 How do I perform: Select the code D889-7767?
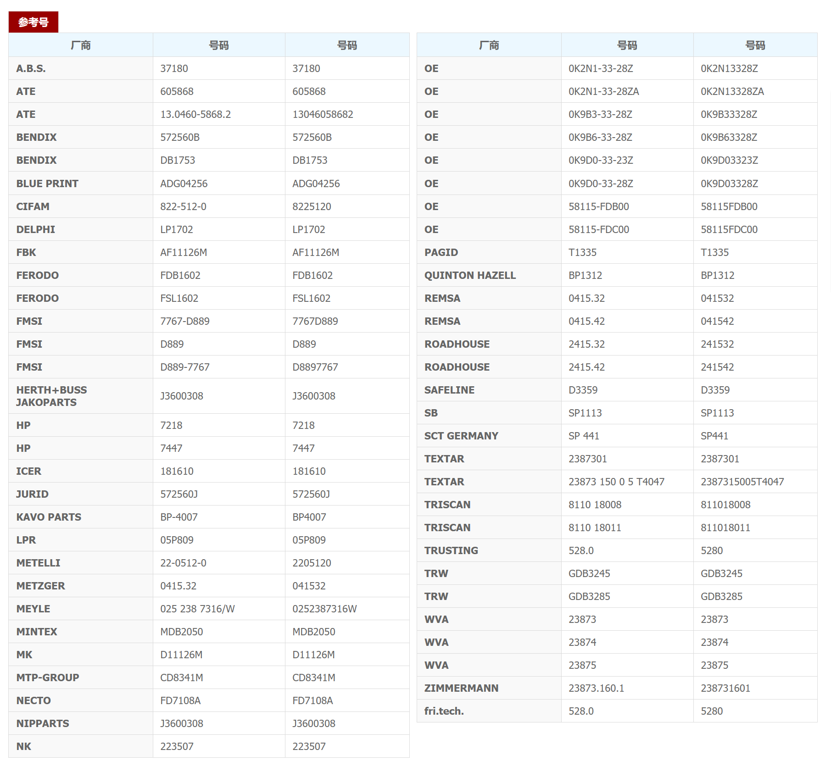point(185,367)
